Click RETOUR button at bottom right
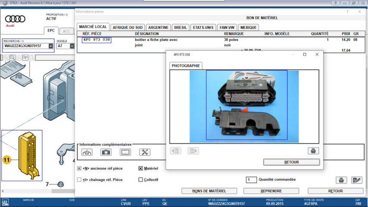The image size is (368, 207). (x=336, y=191)
